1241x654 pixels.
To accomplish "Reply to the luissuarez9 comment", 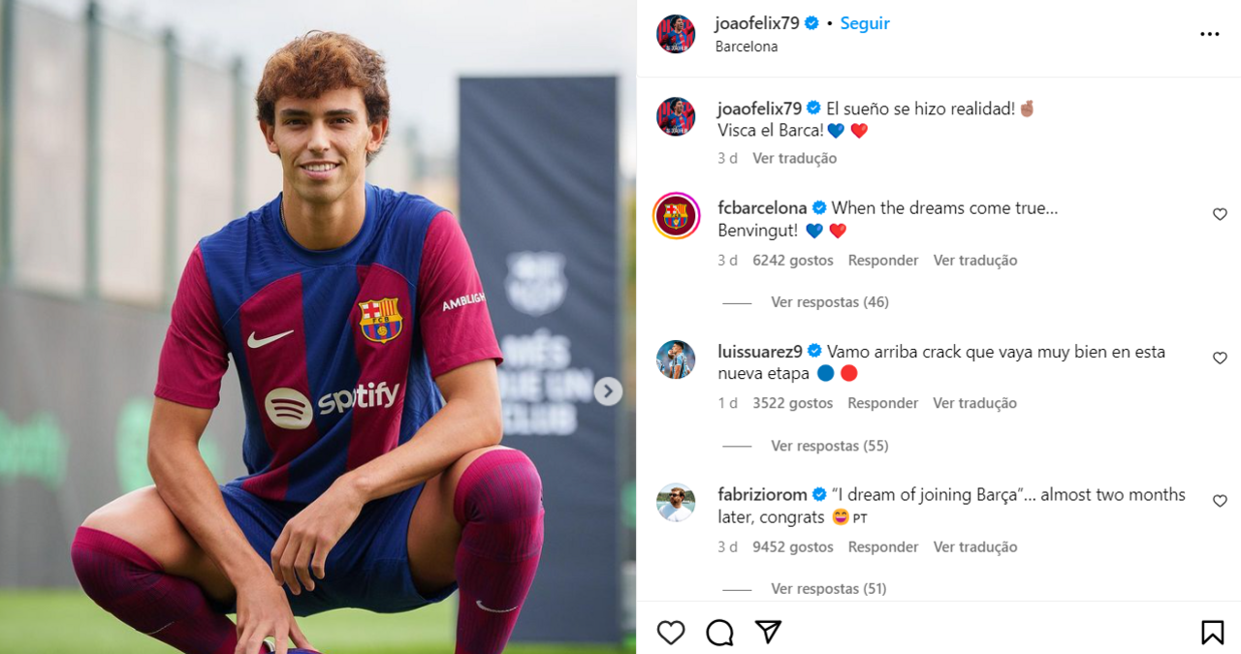I will (883, 403).
